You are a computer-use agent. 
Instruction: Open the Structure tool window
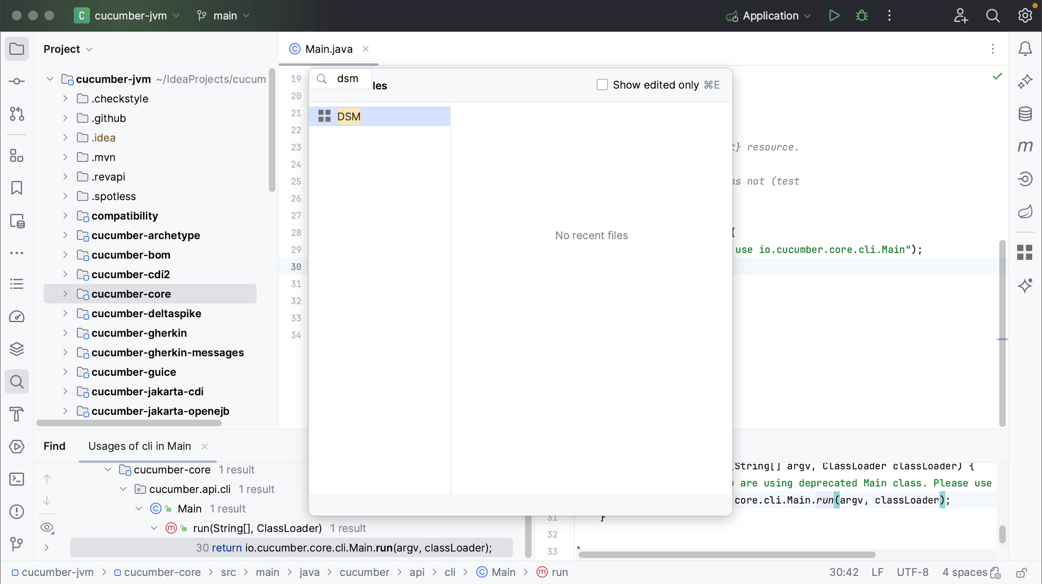click(16, 155)
